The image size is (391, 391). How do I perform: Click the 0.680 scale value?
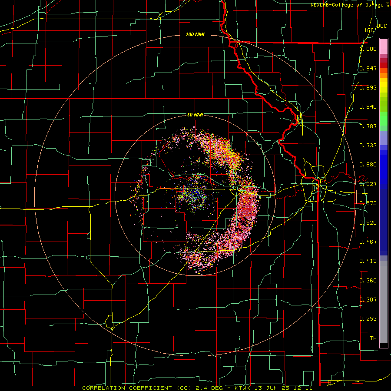368,165
